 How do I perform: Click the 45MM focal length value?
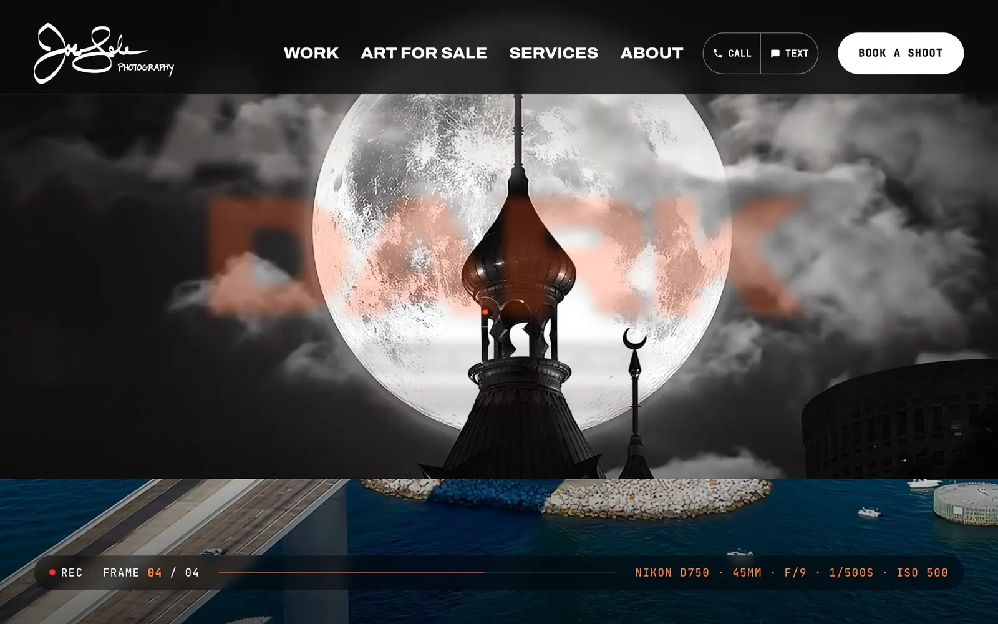coord(747,572)
